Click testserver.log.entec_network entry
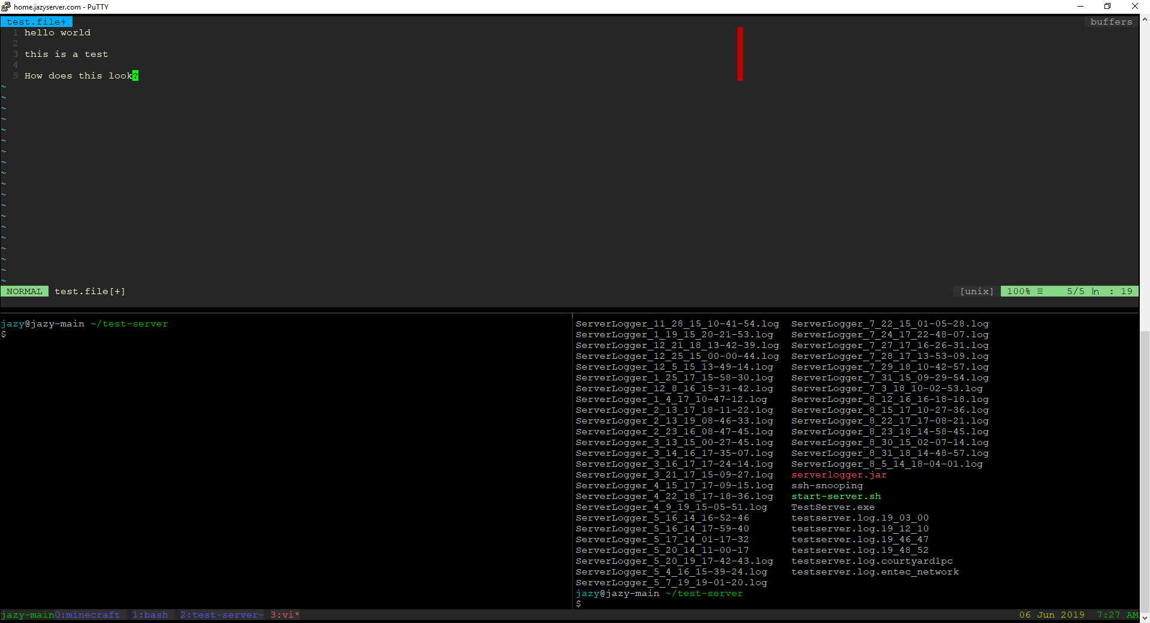1150x623 pixels. 875,571
